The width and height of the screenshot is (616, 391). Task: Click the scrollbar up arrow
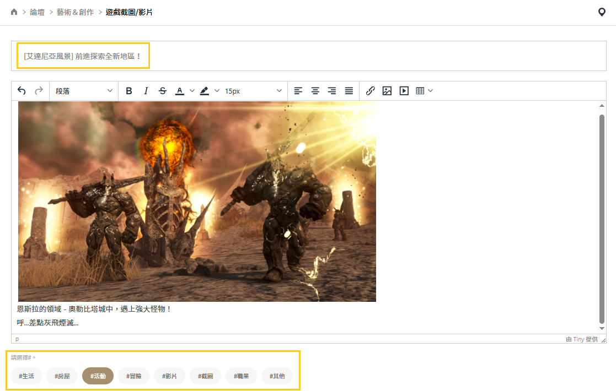coord(602,106)
